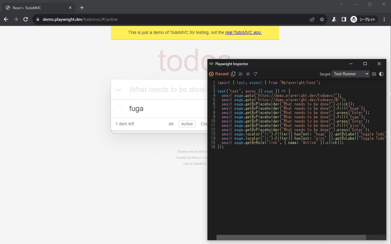This screenshot has height=244, width=391.
Task: Stop recording via the Record button
Action: [x=219, y=74]
